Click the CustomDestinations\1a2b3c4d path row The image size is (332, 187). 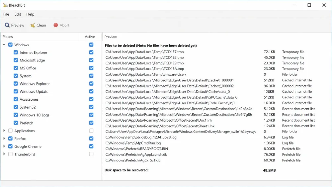pos(179,109)
